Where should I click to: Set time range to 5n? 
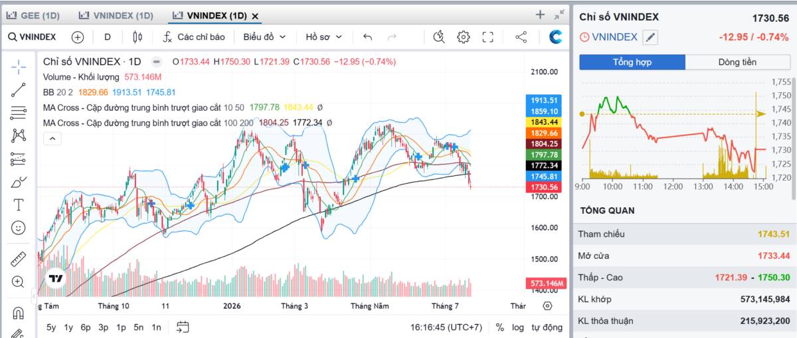[x=138, y=327]
